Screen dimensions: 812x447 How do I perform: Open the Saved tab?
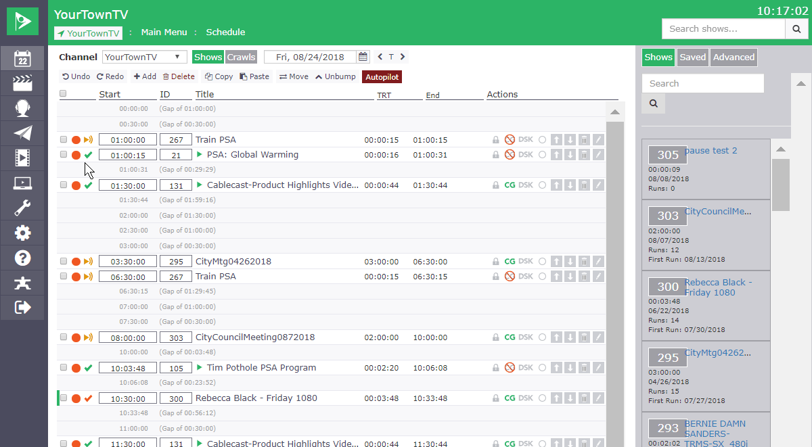point(693,57)
